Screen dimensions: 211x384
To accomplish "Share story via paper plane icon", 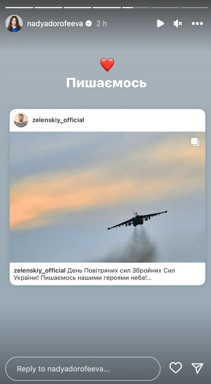I will click(x=197, y=368).
